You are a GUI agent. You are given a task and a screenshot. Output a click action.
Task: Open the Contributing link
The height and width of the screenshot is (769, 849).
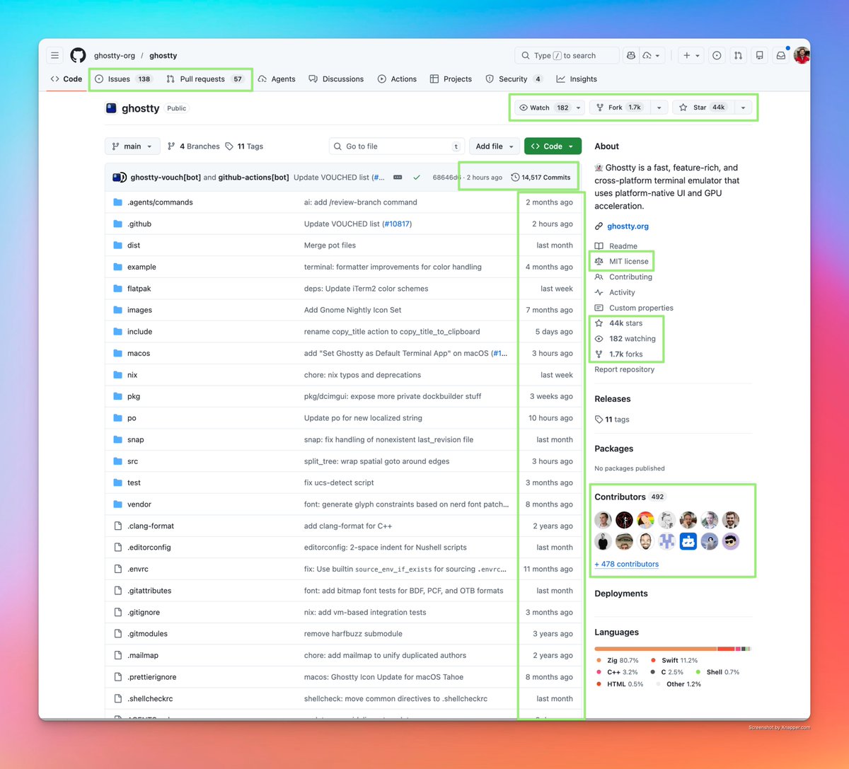[x=624, y=277]
